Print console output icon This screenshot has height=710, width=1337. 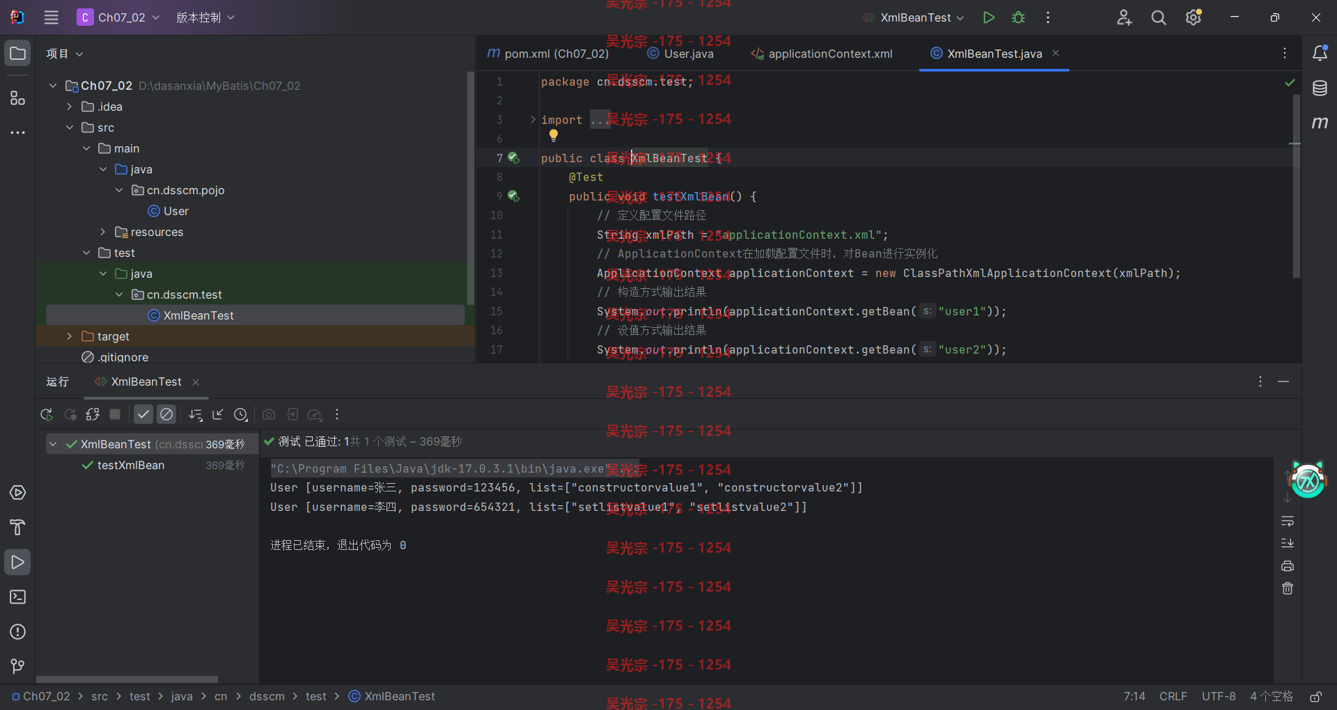(x=1288, y=566)
